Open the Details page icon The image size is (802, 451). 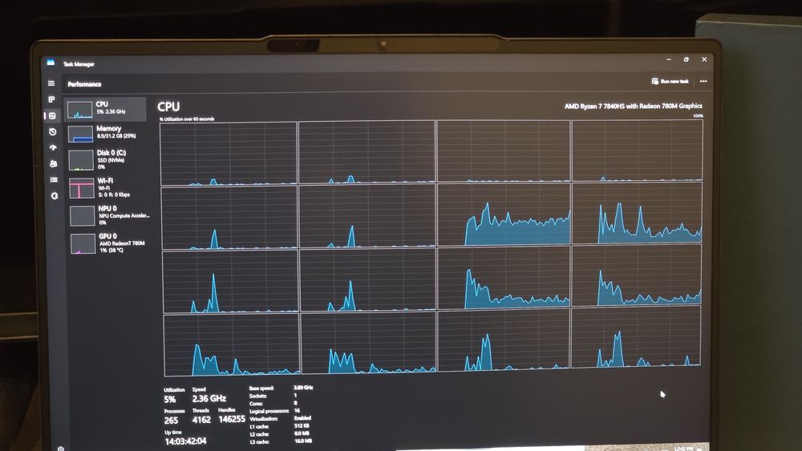coord(54,179)
